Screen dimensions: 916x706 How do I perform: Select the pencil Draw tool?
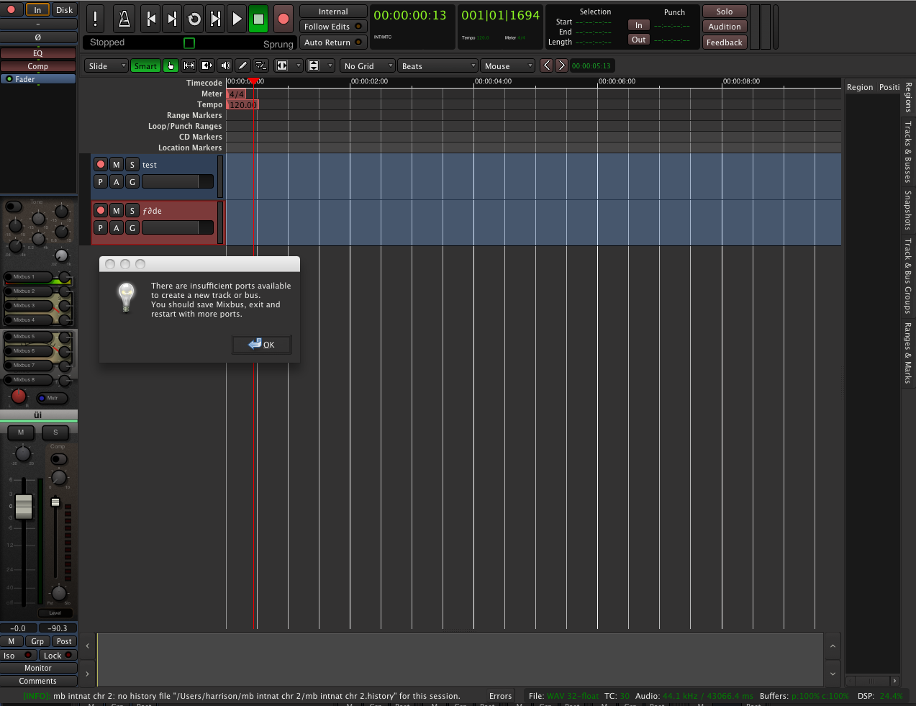(x=243, y=65)
